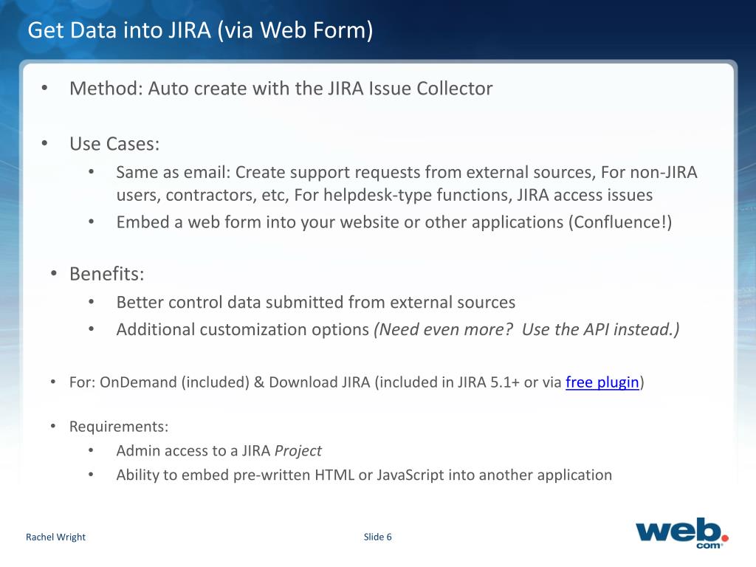
Task: Click the 'For: OnDemand (included) & Download JIRA' line
Action: click(357, 382)
